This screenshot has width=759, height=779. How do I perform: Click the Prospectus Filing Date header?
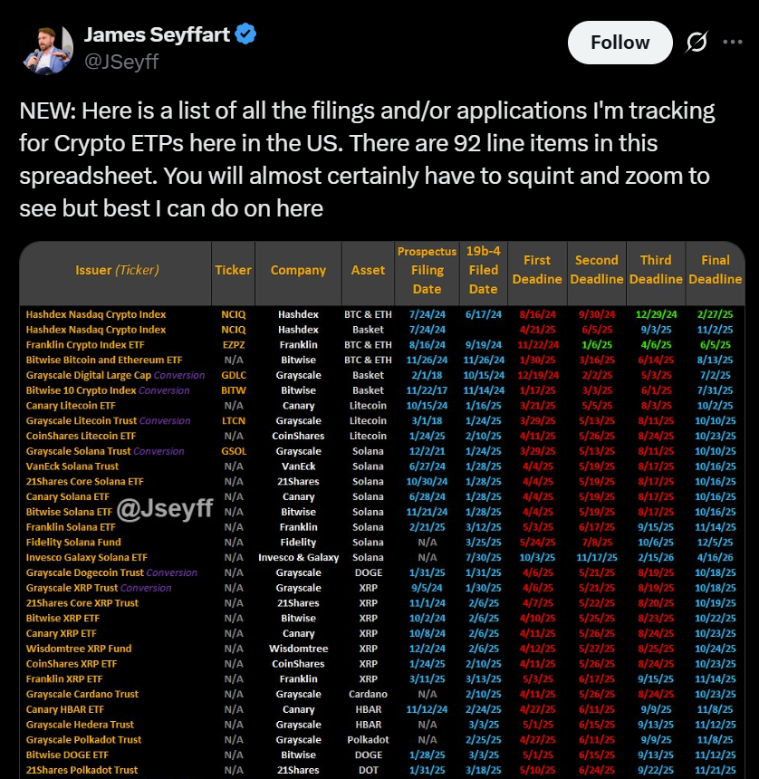tap(427, 271)
